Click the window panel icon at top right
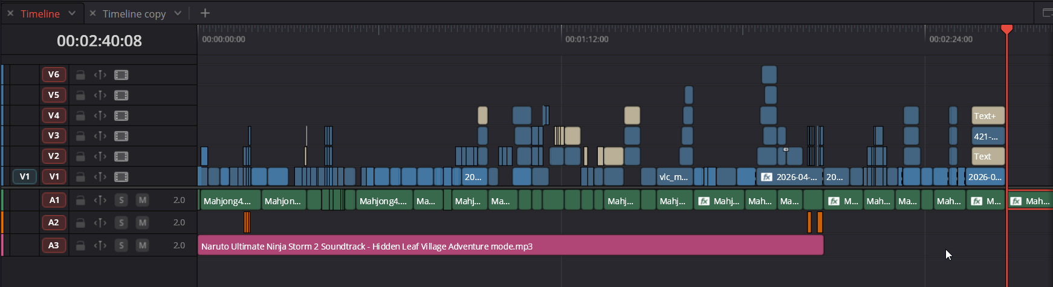1053x287 pixels. [1048, 13]
